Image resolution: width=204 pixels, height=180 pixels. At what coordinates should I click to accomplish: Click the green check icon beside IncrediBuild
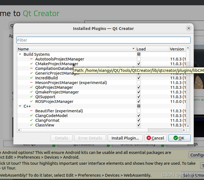point(31,78)
